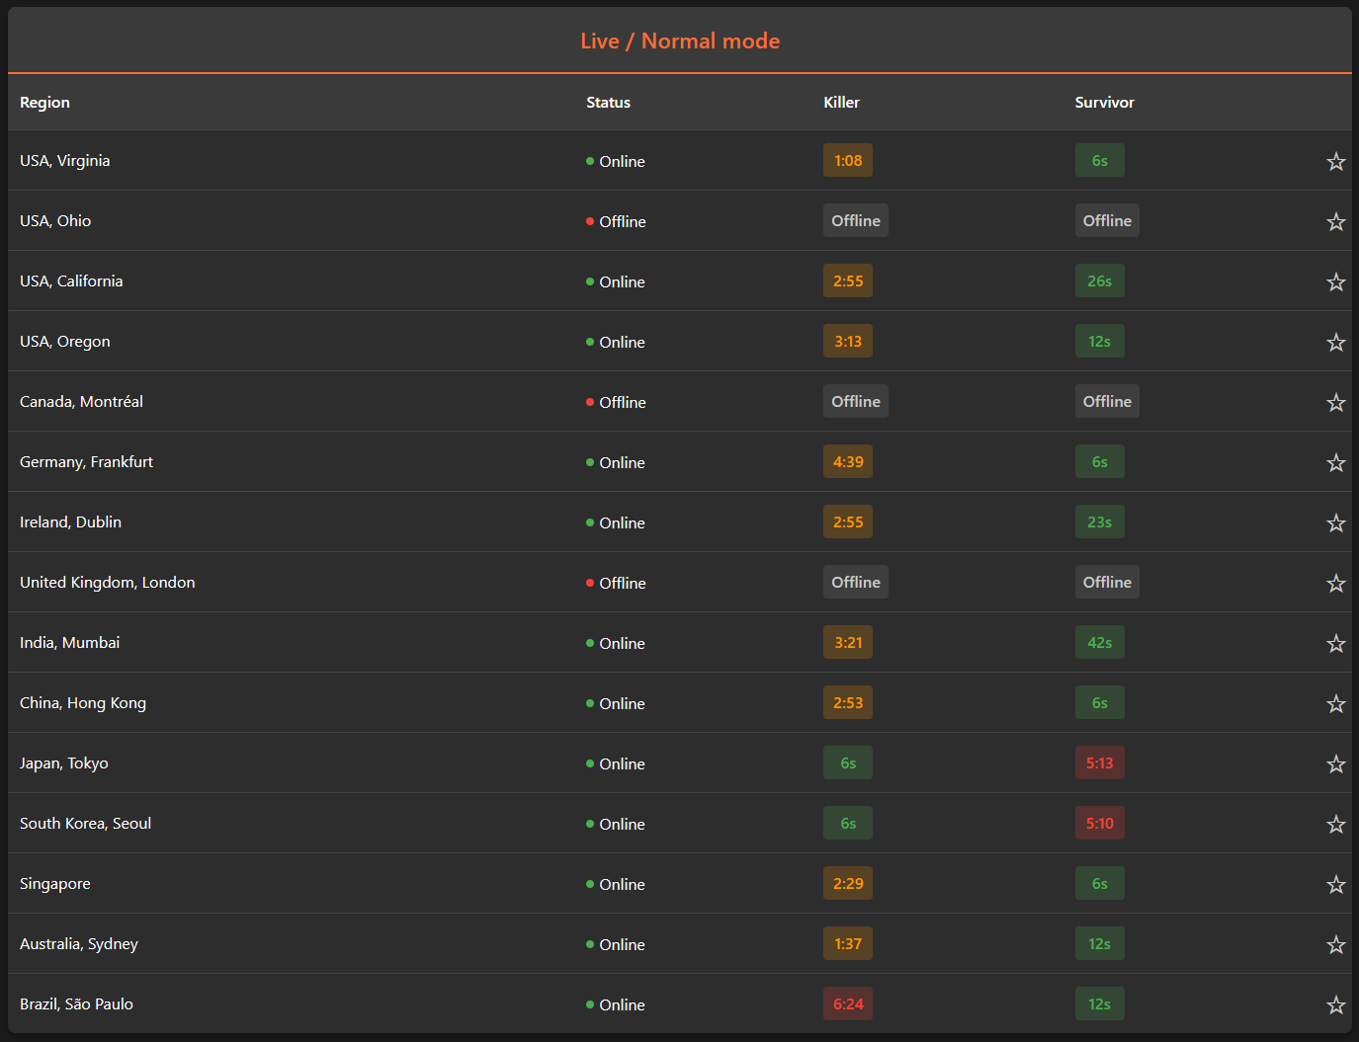Toggle favorite star for Ireland, Dublin

pyautogui.click(x=1335, y=522)
